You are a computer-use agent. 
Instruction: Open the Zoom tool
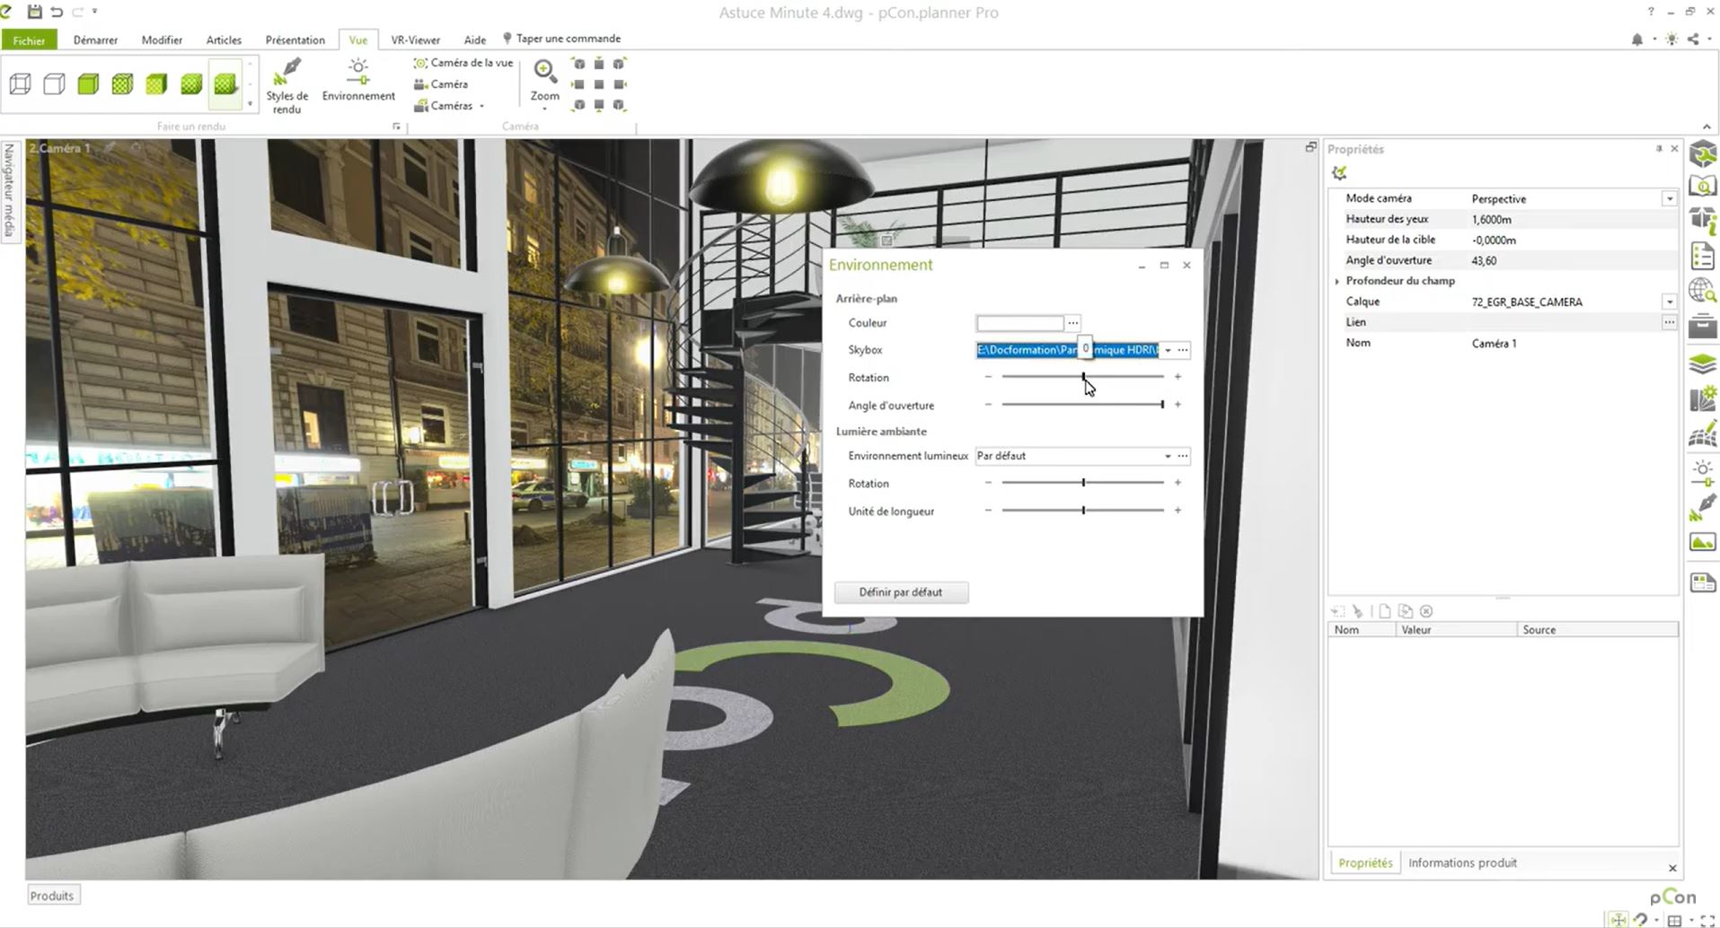[x=544, y=81]
